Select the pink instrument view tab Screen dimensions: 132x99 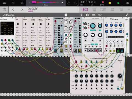pos(85,10)
